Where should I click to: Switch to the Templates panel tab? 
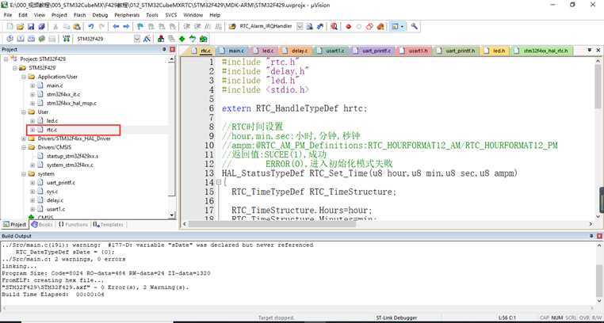tap(109, 225)
